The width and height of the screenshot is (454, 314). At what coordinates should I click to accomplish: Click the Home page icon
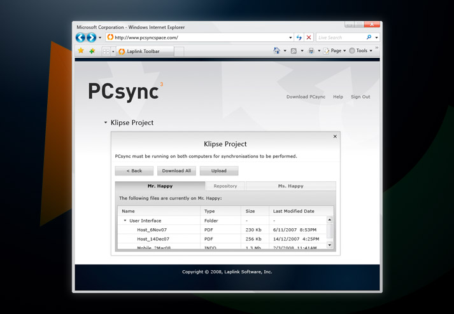276,51
